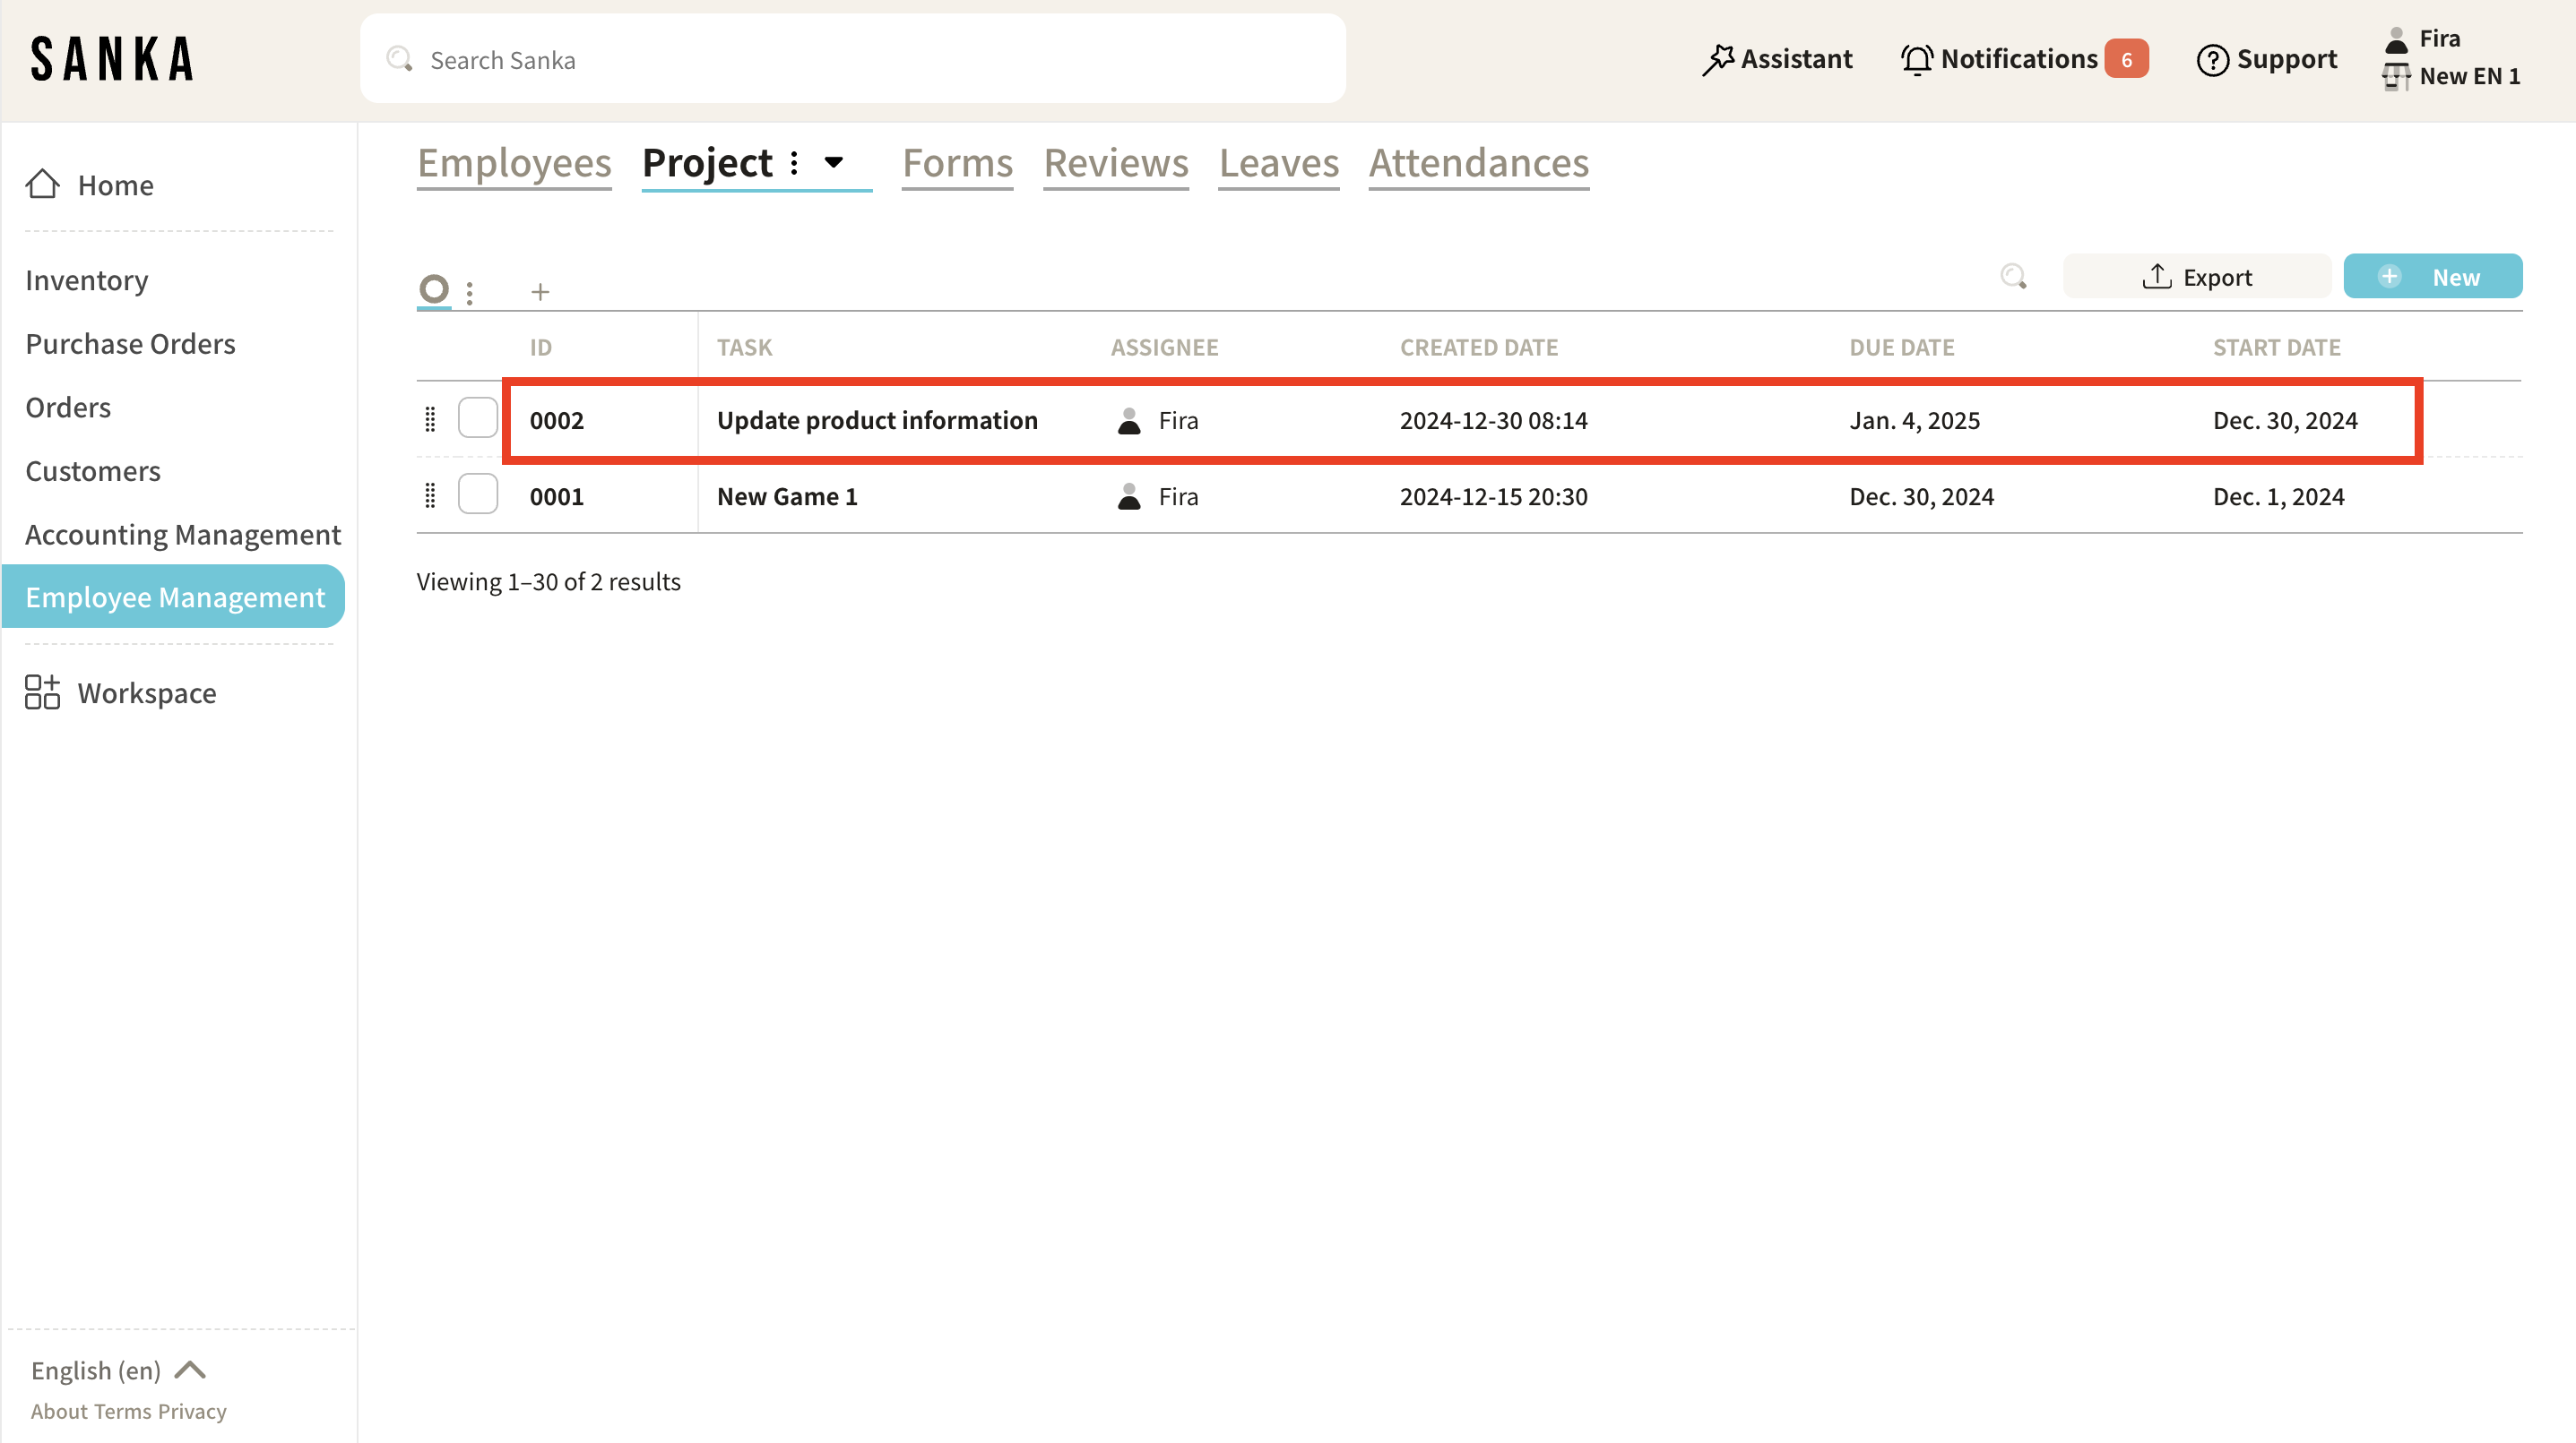The width and height of the screenshot is (2576, 1443).
Task: Open the Assistant wand icon
Action: (1718, 59)
